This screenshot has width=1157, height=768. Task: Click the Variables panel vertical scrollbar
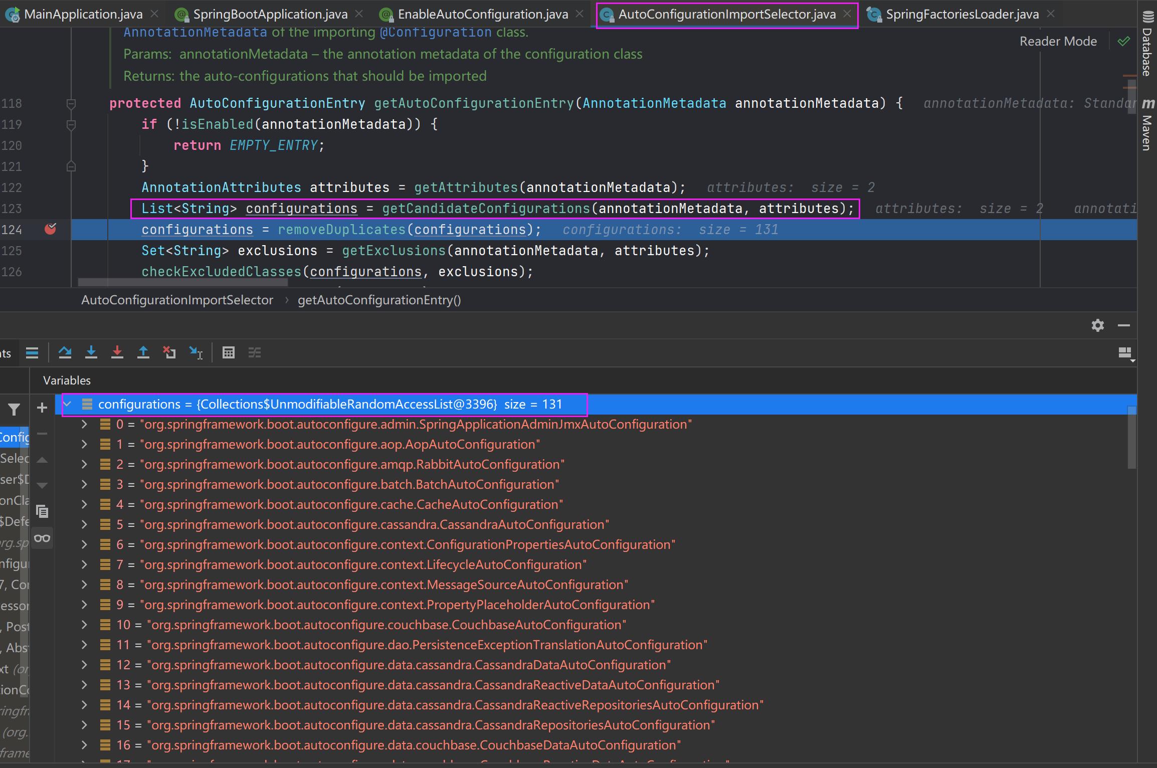click(1131, 437)
